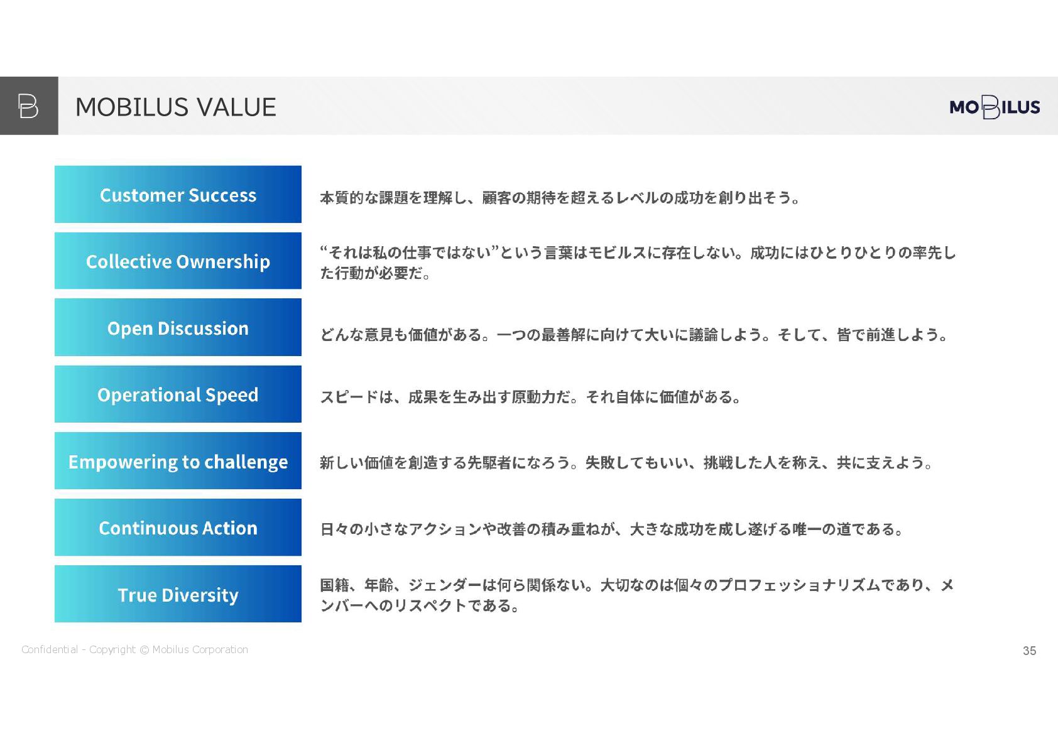The height and width of the screenshot is (748, 1058).
Task: Select the MOBILUS VALUE slide title
Action: pos(175,107)
